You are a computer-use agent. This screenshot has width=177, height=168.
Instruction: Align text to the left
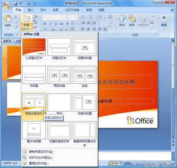pyautogui.click(x=83, y=29)
